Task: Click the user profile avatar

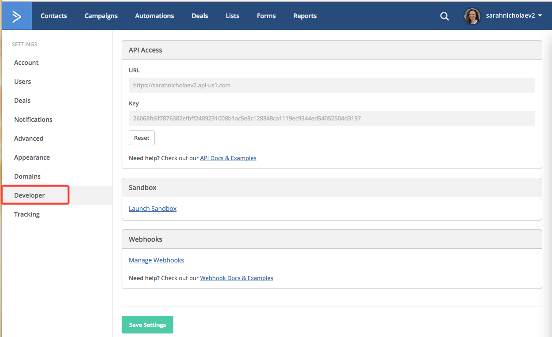Action: coord(472,16)
